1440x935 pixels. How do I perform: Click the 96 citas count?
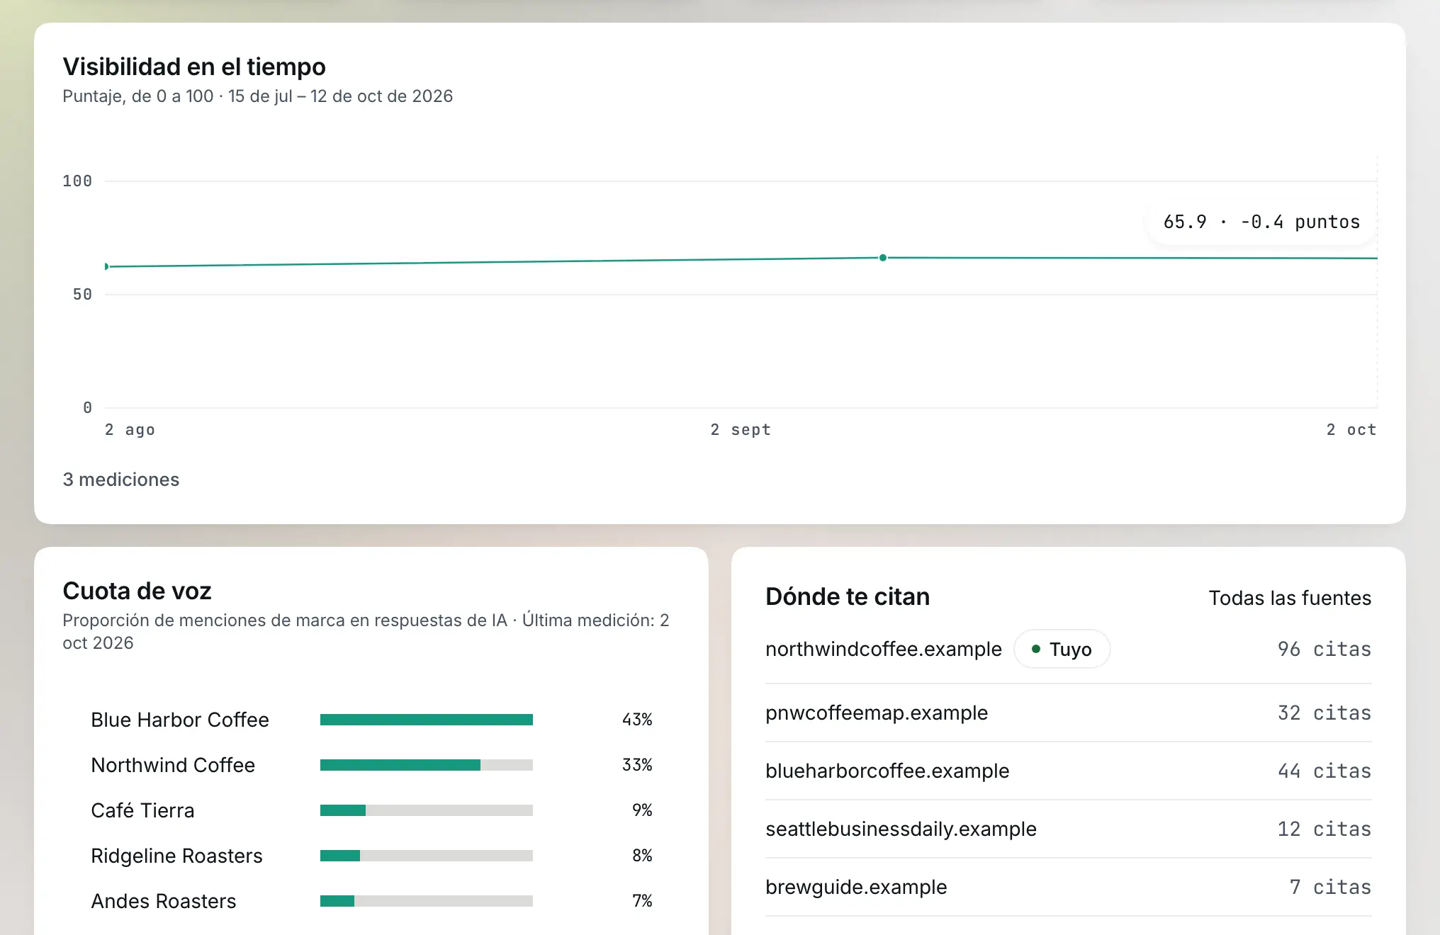[1324, 649]
